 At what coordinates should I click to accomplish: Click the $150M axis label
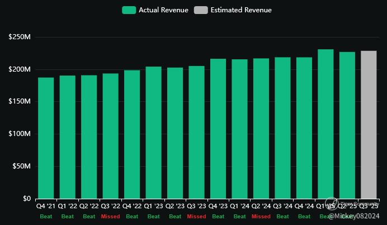20,101
